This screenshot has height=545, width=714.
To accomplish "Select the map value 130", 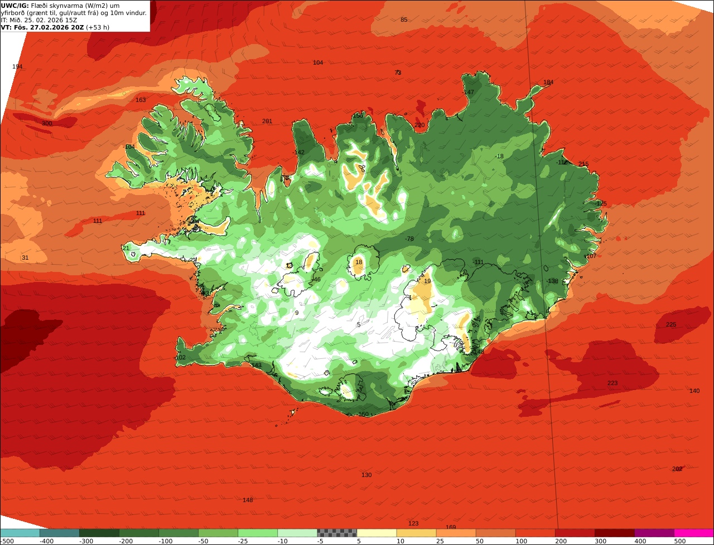I will 366,475.
